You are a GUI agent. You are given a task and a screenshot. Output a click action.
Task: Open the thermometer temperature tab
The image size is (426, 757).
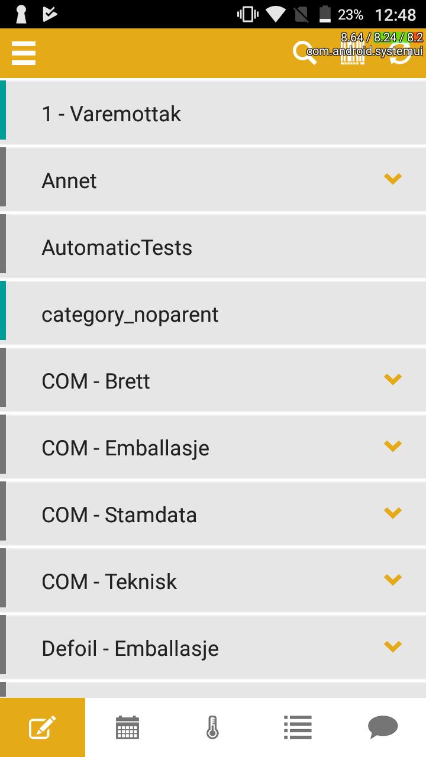[x=213, y=727]
